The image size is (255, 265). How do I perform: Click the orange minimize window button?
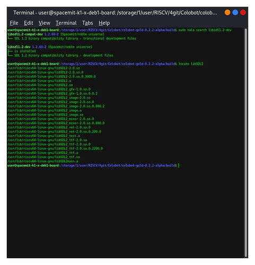pyautogui.click(x=227, y=13)
